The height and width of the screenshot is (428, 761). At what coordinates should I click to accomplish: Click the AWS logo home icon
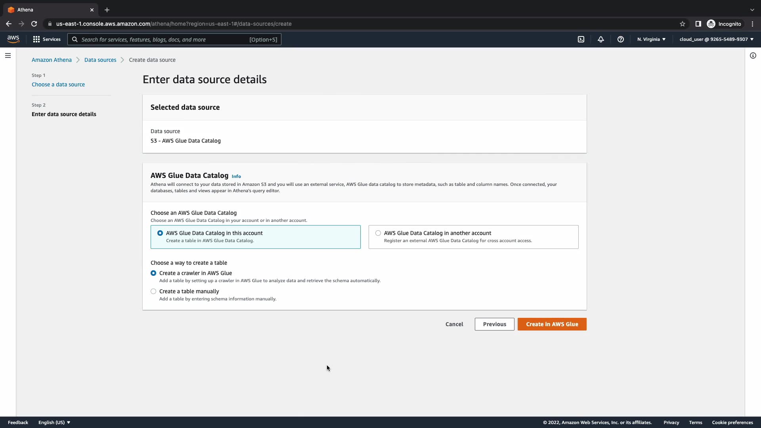13,39
